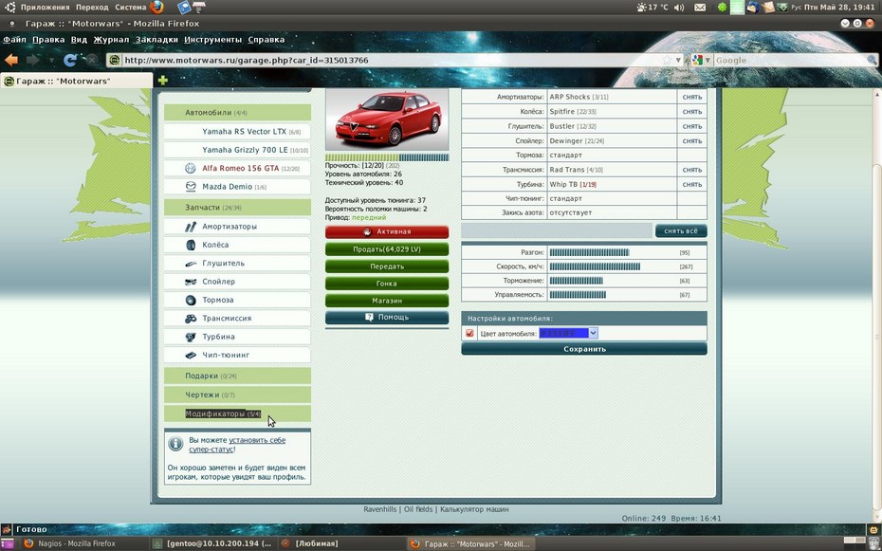Viewport: 882px width, 551px height.
Task: Click the Скорость, км/ч stat bar
Action: pyautogui.click(x=595, y=266)
